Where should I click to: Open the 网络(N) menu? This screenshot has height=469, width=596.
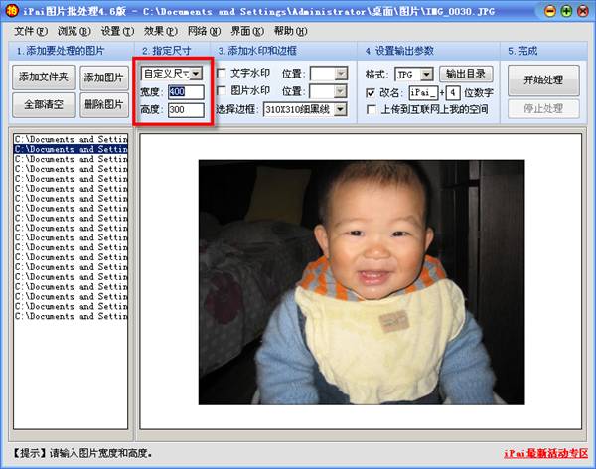pos(204,31)
